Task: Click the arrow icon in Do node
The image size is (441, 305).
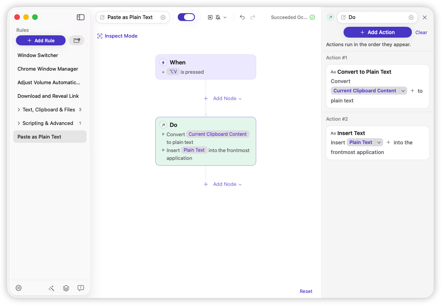Action: tap(163, 125)
